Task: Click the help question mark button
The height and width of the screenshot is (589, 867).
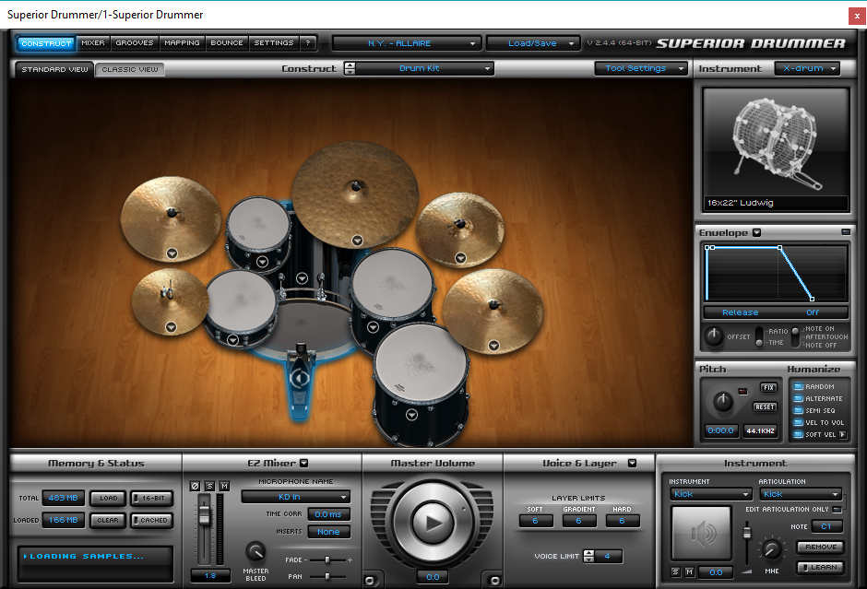Action: [308, 42]
